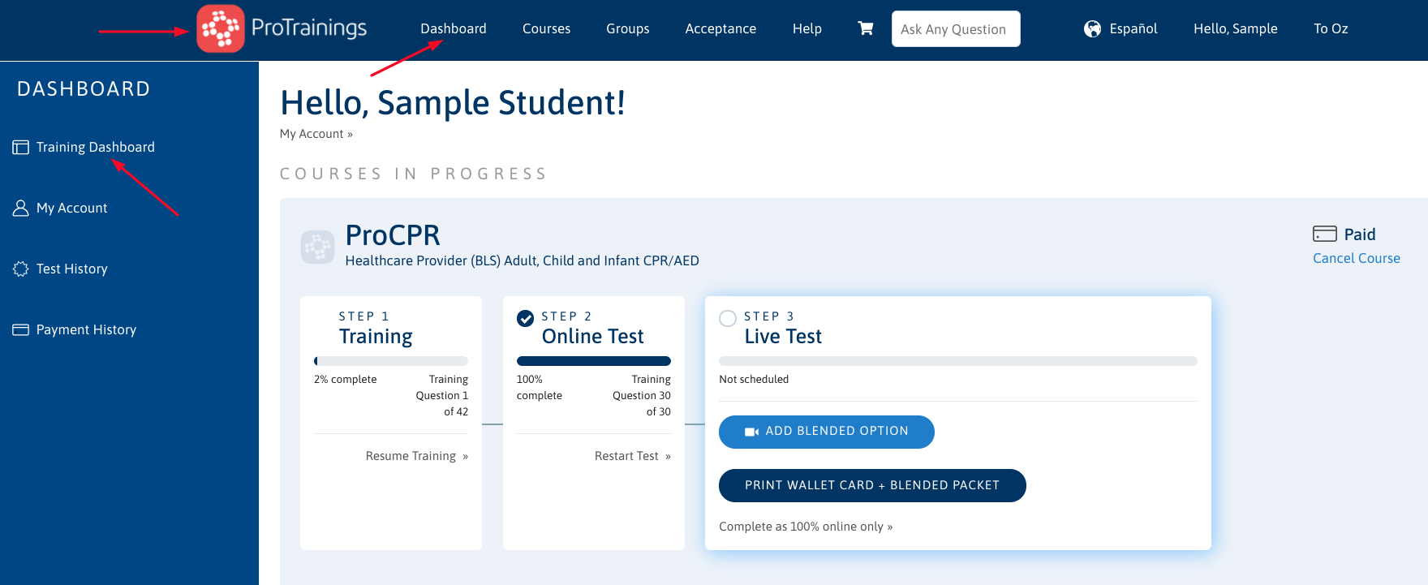Open My Account link under greeting

click(316, 134)
